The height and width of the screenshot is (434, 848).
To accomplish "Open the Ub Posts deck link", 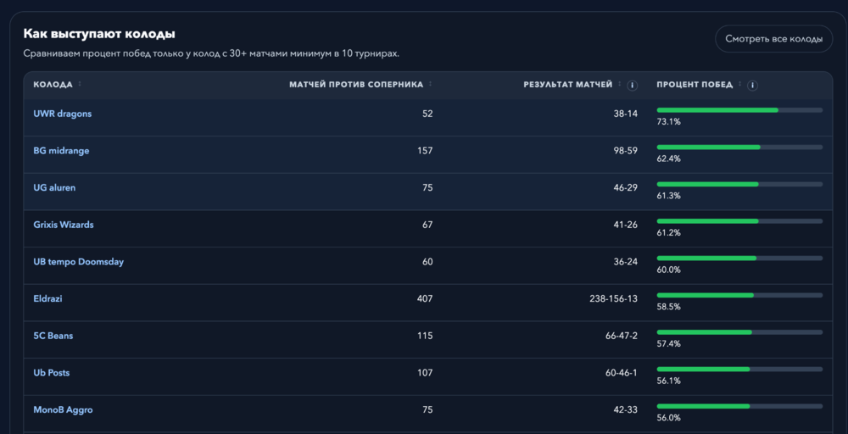I will [x=52, y=373].
